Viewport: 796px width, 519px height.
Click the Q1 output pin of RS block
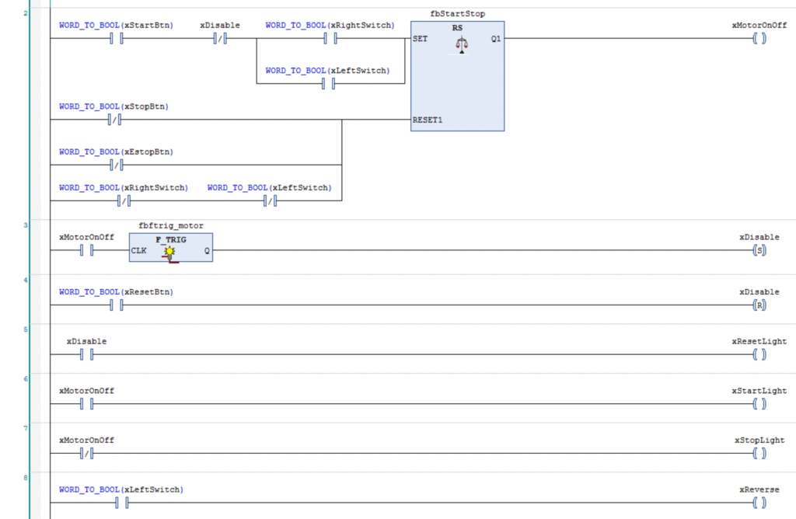click(495, 38)
